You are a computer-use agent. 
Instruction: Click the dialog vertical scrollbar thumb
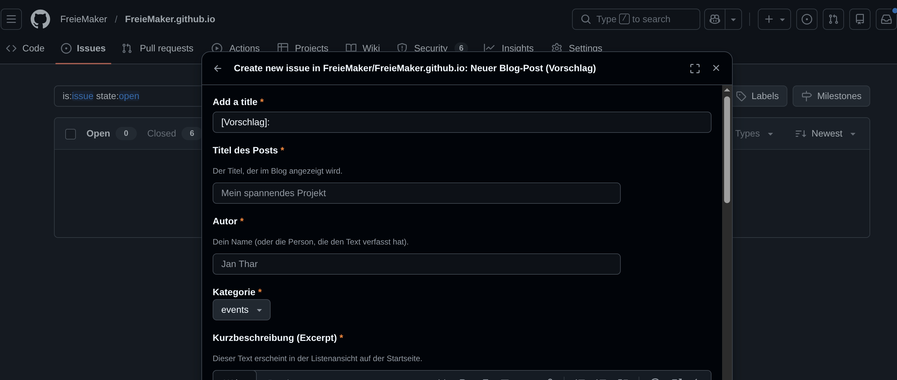(x=727, y=150)
